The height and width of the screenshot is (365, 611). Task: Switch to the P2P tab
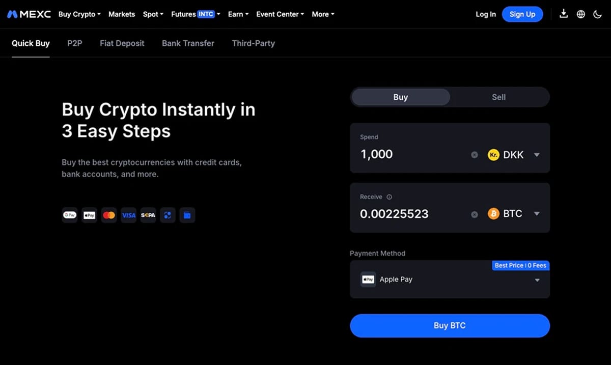tap(75, 43)
